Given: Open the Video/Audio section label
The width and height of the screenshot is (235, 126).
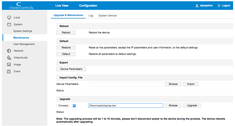Looking at the screenshot, I should [x=21, y=58].
